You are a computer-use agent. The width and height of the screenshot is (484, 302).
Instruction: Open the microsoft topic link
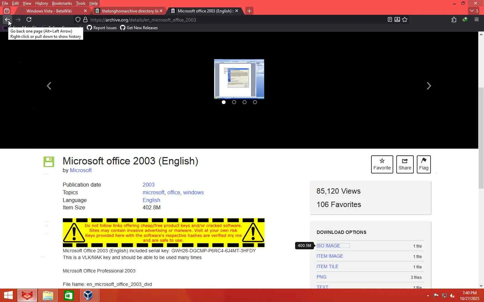coord(153,193)
